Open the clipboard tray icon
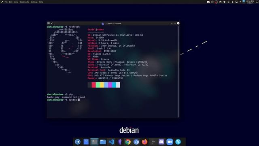The width and height of the screenshot is (259, 146). coord(220,2)
